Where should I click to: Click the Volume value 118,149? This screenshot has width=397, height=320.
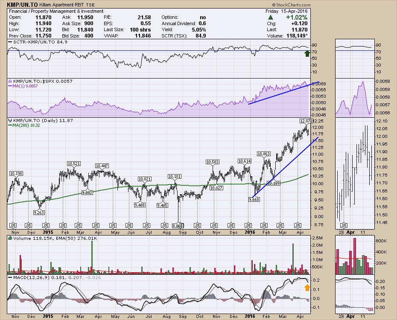tap(297, 36)
